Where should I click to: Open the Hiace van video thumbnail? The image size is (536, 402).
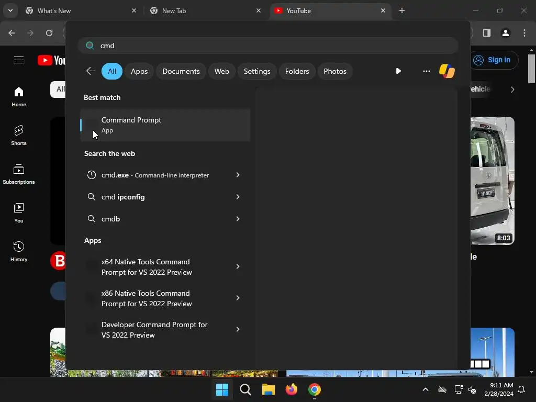(x=493, y=181)
